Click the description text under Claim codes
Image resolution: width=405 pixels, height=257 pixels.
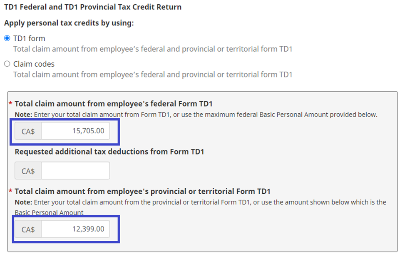(x=153, y=75)
